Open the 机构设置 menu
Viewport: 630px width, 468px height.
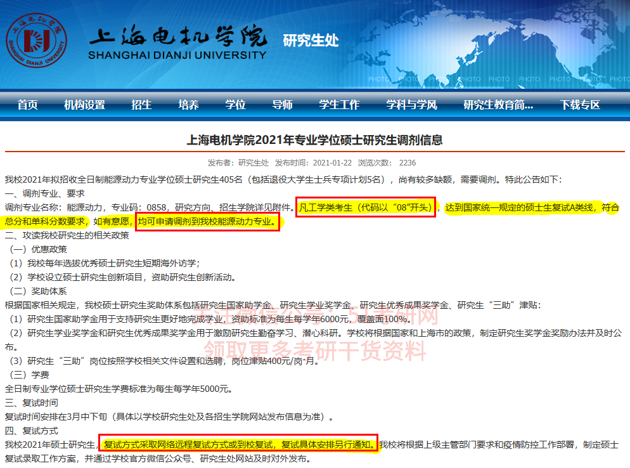click(x=83, y=105)
